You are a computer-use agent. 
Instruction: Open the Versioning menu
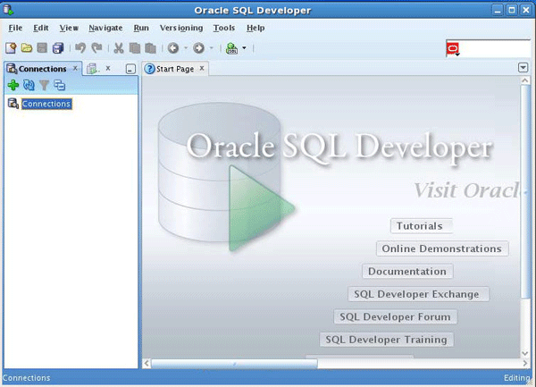(x=181, y=28)
